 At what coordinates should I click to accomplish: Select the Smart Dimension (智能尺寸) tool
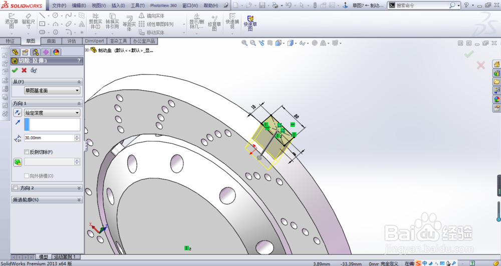[x=28, y=22]
